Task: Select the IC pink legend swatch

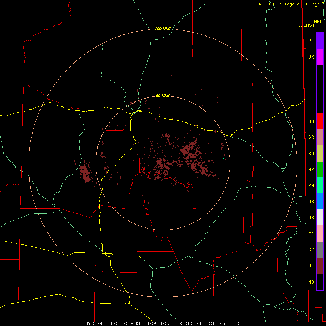Action: 320,234
